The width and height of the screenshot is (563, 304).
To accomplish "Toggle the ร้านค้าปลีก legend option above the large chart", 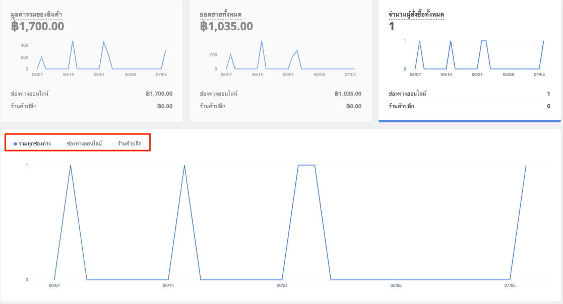I will pos(127,144).
